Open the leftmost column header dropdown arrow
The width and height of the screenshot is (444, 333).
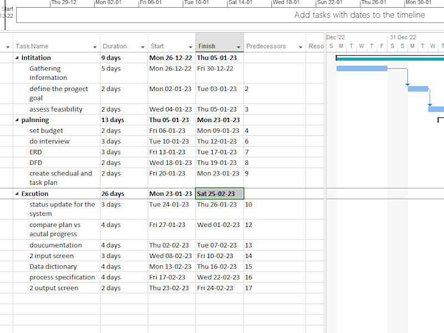8,47
